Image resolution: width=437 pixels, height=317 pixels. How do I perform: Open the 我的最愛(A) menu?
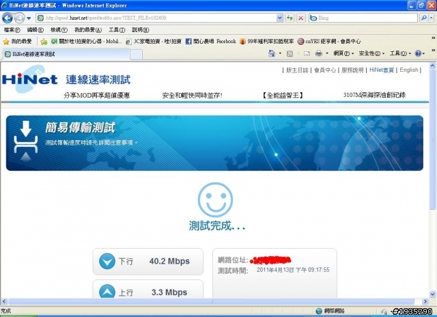(88, 30)
